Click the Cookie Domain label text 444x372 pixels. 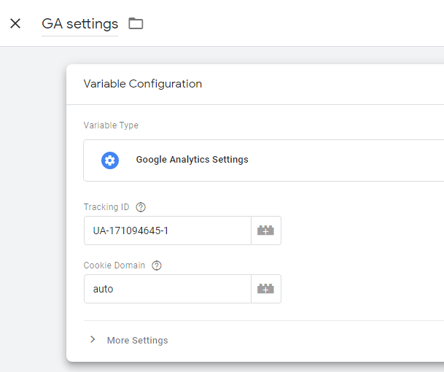pyautogui.click(x=114, y=266)
